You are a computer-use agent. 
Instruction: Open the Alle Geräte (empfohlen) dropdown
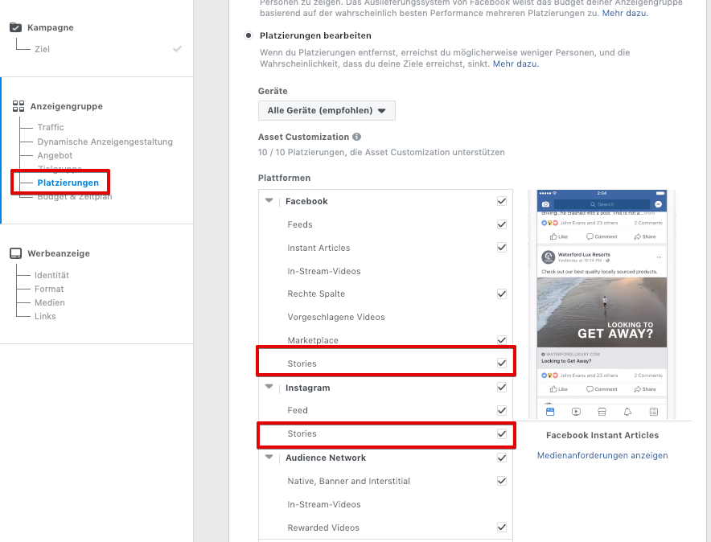327,111
